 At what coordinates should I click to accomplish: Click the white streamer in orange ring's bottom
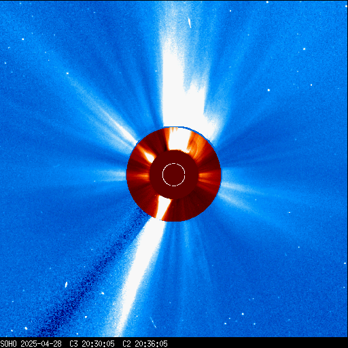point(162,208)
